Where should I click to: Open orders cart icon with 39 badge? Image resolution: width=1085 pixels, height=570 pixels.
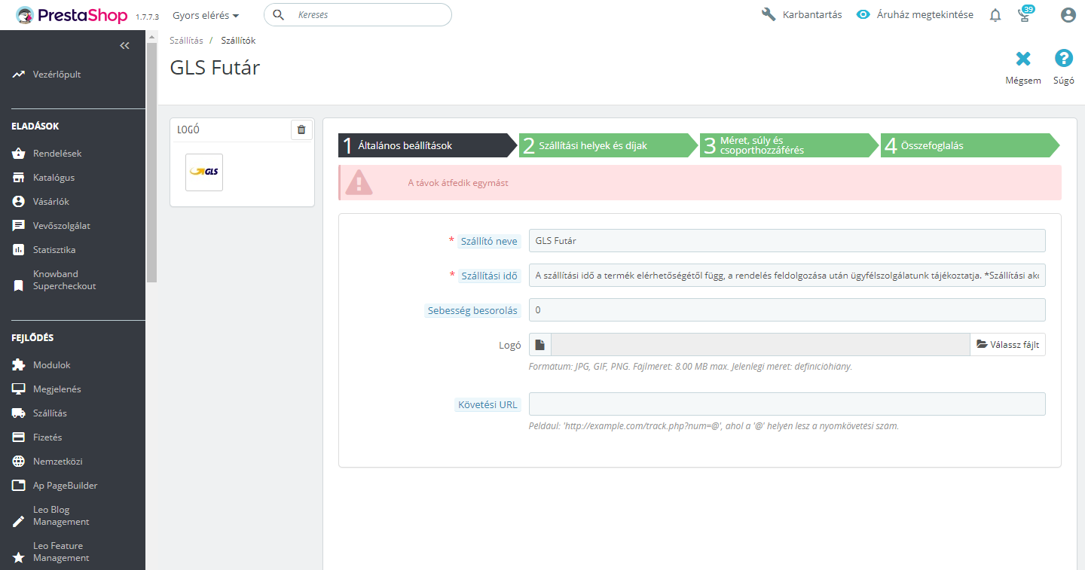click(x=1025, y=14)
